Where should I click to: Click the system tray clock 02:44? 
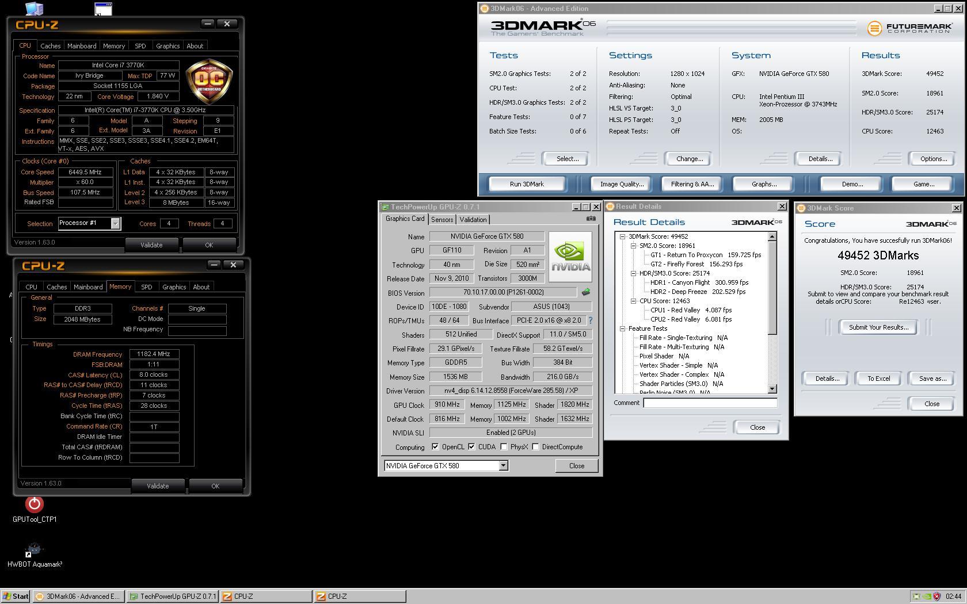point(953,597)
